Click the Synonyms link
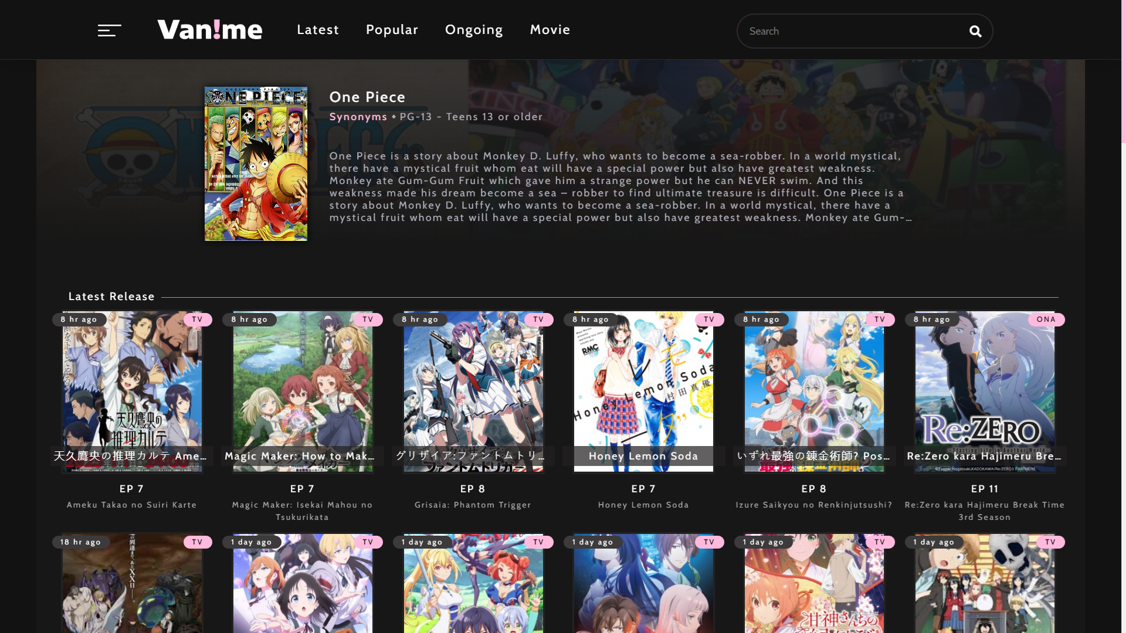The height and width of the screenshot is (633, 1126). coord(358,117)
